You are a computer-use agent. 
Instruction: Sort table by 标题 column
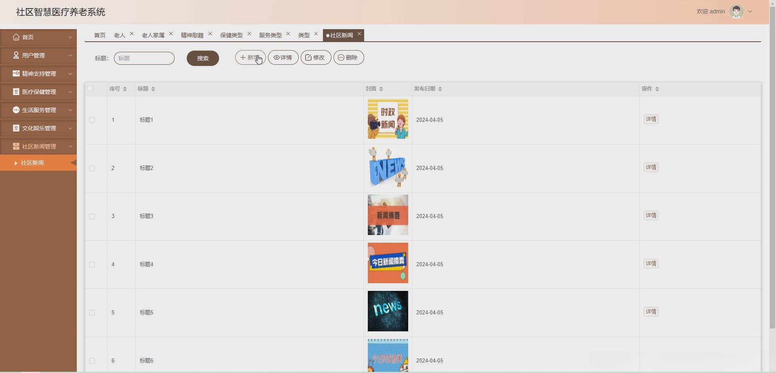[153, 89]
